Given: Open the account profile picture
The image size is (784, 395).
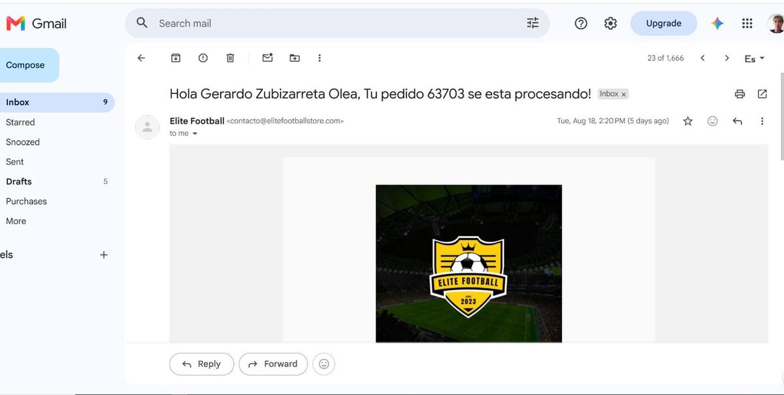Looking at the screenshot, I should pyautogui.click(x=776, y=23).
